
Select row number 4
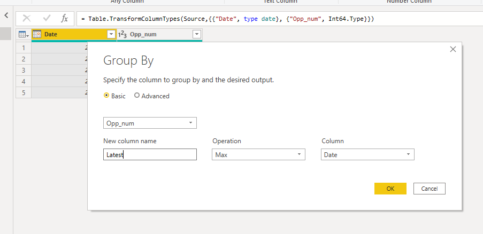point(24,82)
